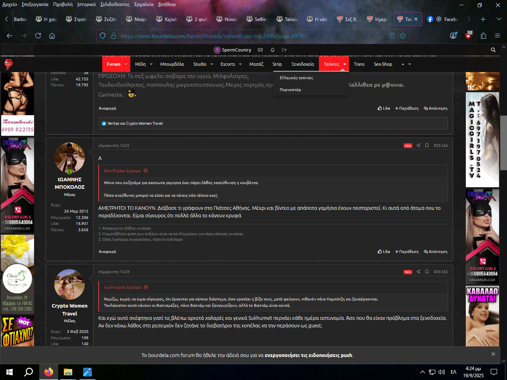The width and height of the screenshot is (507, 380).
Task: Open forum alerts bell icon
Action: click(273, 50)
